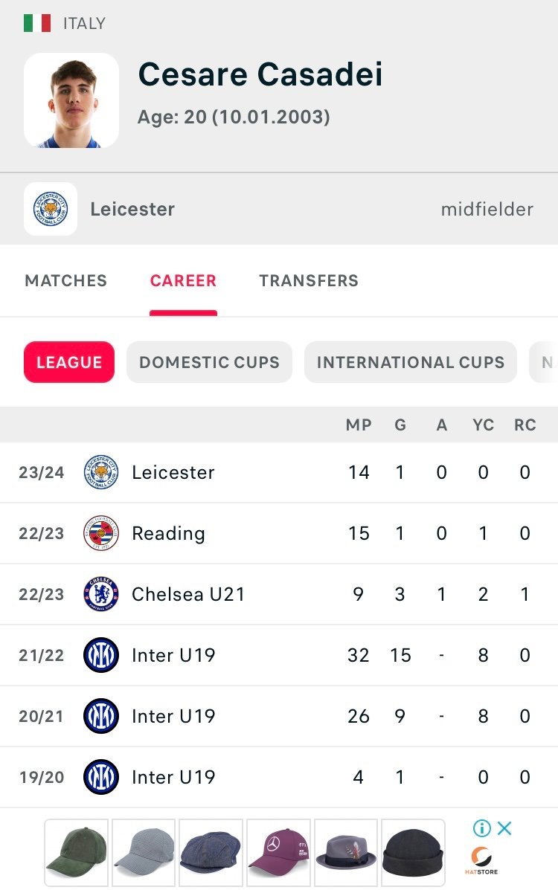Select the League filter pill
Viewport: 558px width, 890px height.
point(68,362)
